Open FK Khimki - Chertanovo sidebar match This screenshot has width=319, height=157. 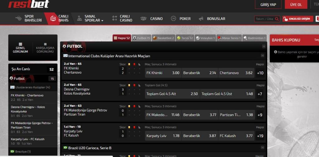click(33, 97)
